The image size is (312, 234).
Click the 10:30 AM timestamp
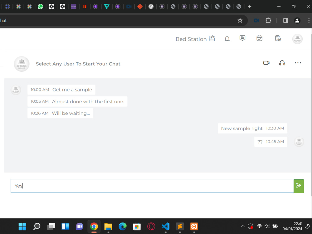[275, 128]
